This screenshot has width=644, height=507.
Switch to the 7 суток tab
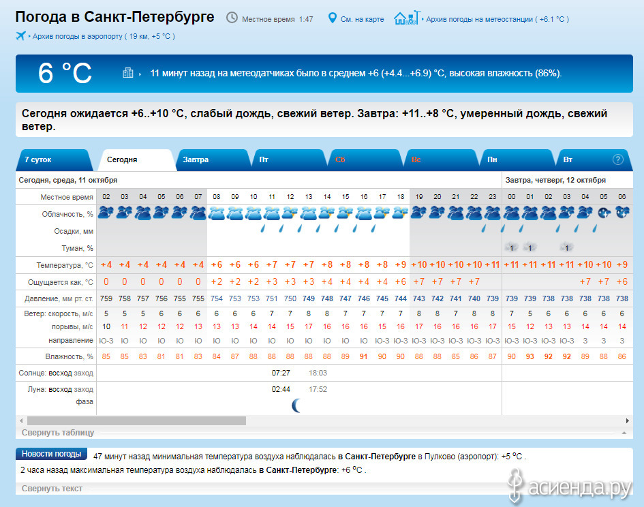click(55, 160)
